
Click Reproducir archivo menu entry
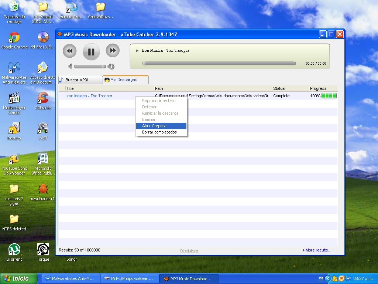click(x=161, y=101)
